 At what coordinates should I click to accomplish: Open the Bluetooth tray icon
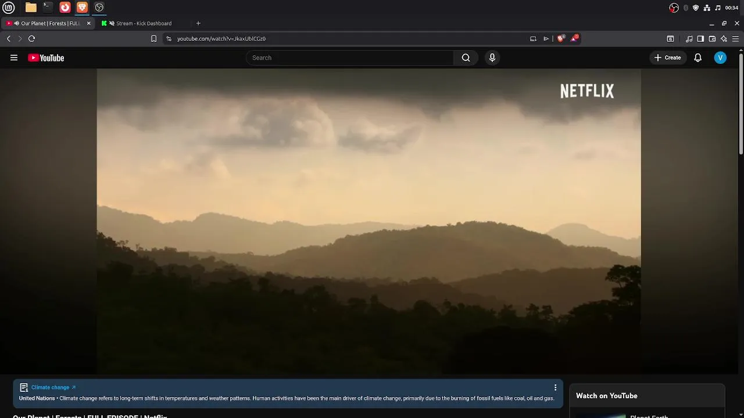[686, 8]
